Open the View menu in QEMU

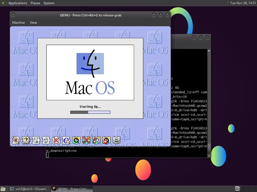coord(33,22)
